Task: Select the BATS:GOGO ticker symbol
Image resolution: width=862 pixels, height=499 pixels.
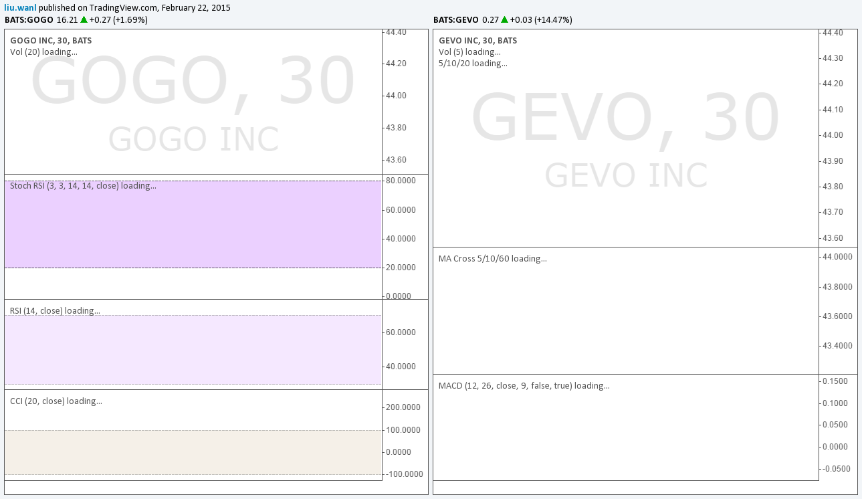Action: (x=29, y=20)
